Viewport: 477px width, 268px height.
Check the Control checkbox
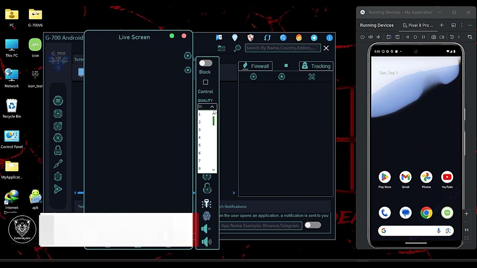point(205,82)
